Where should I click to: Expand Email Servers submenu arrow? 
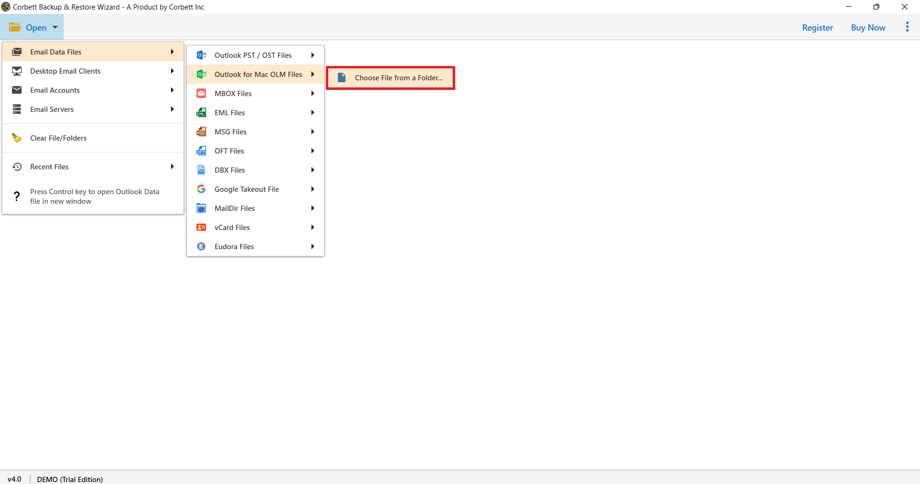coord(172,109)
